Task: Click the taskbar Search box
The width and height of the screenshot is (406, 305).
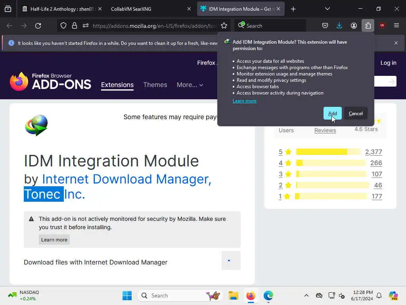Action: 180,295
